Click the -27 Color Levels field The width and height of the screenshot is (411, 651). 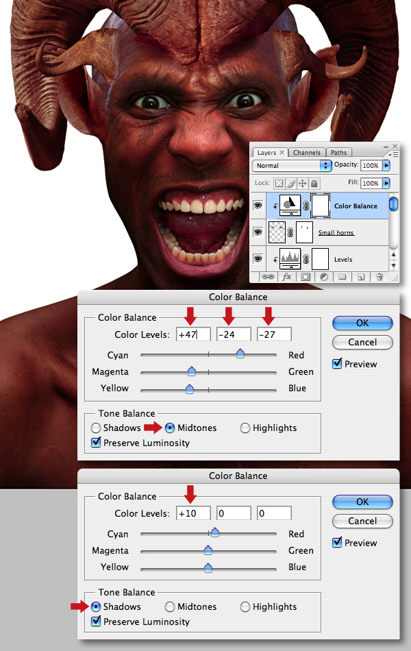click(x=274, y=334)
